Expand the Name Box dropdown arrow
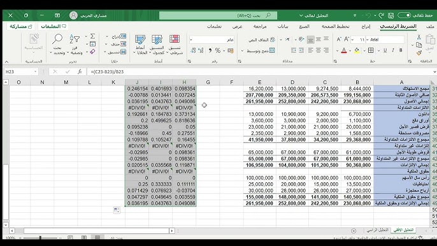 click(36, 71)
